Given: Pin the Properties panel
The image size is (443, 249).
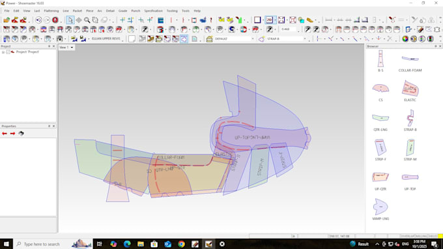Looking at the screenshot, I should [49, 126].
